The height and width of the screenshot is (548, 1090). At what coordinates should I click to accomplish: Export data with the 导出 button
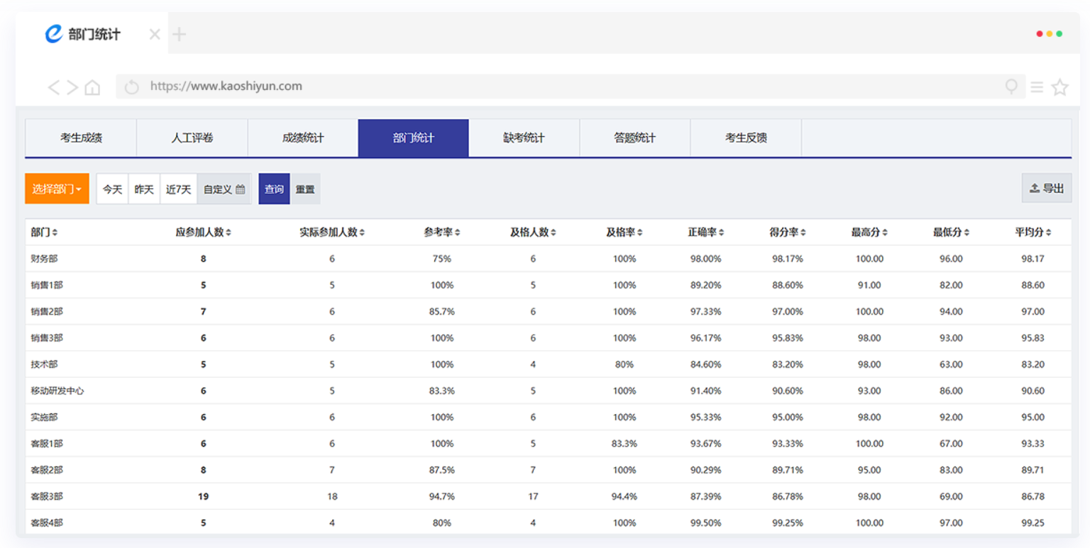[x=1047, y=189]
